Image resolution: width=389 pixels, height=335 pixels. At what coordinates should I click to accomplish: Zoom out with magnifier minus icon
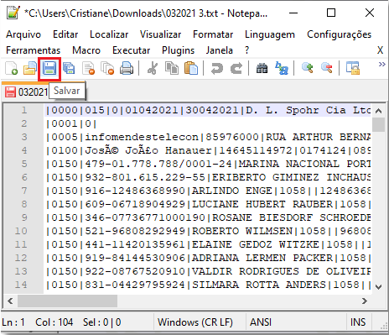pyautogui.click(x=327, y=68)
